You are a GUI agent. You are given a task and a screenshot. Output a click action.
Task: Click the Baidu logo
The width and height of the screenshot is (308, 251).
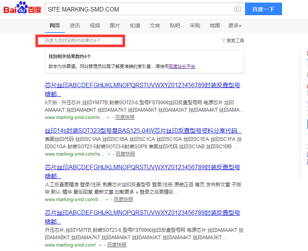tap(22, 8)
